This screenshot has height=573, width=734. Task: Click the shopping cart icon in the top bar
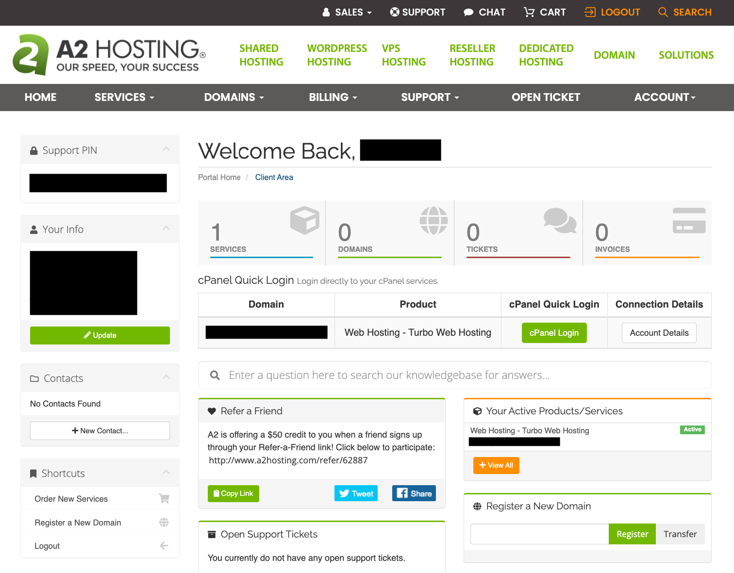[529, 12]
